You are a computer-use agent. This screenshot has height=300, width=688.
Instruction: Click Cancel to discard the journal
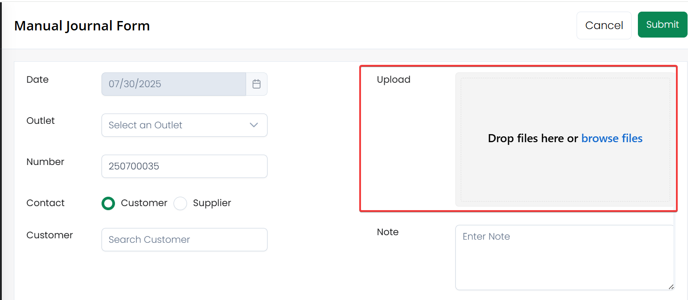point(604,25)
